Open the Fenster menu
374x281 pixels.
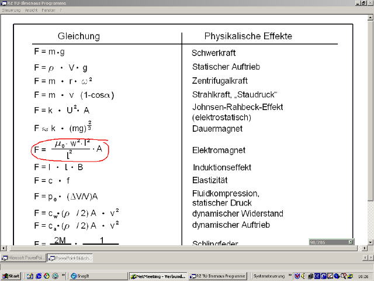click(49, 11)
